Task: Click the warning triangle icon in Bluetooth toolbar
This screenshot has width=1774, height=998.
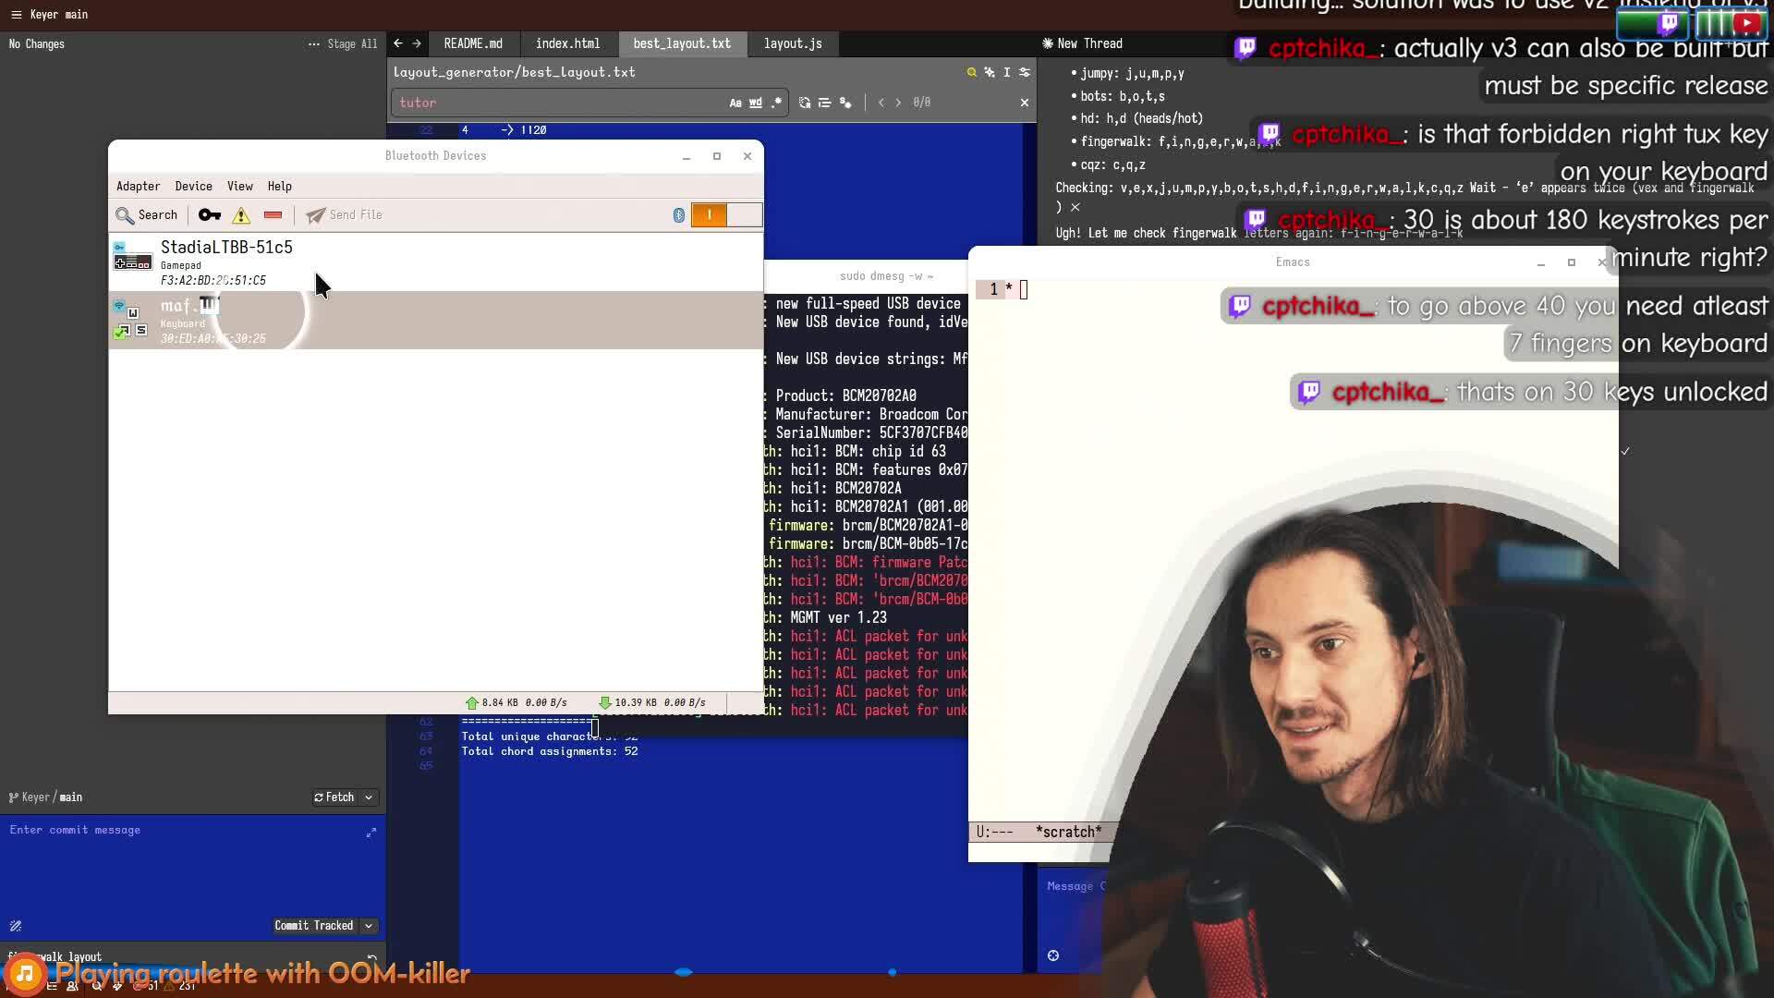Action: (241, 215)
